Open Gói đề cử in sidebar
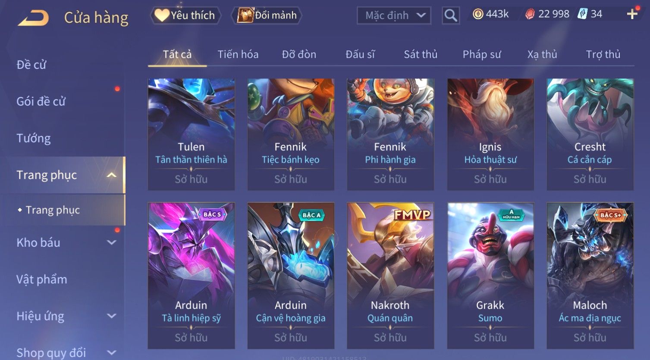The width and height of the screenshot is (650, 360). pyautogui.click(x=41, y=102)
